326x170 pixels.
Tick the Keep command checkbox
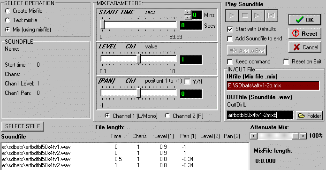(230, 62)
